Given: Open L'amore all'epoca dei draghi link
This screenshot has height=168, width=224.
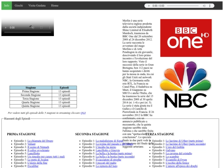Looking at the screenshot, I should click(182, 166).
